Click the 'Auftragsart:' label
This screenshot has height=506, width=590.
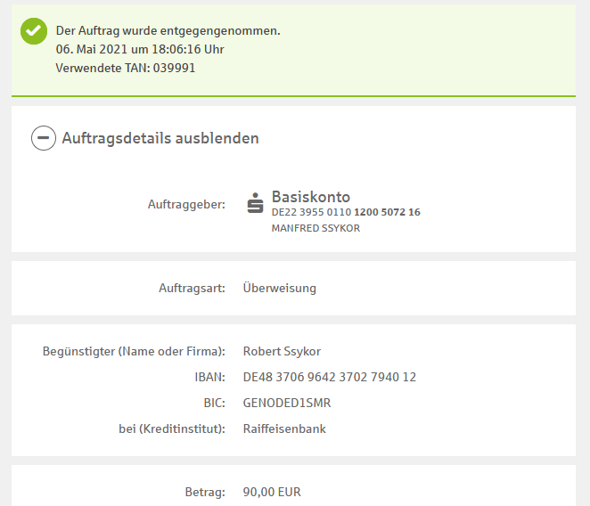click(192, 288)
